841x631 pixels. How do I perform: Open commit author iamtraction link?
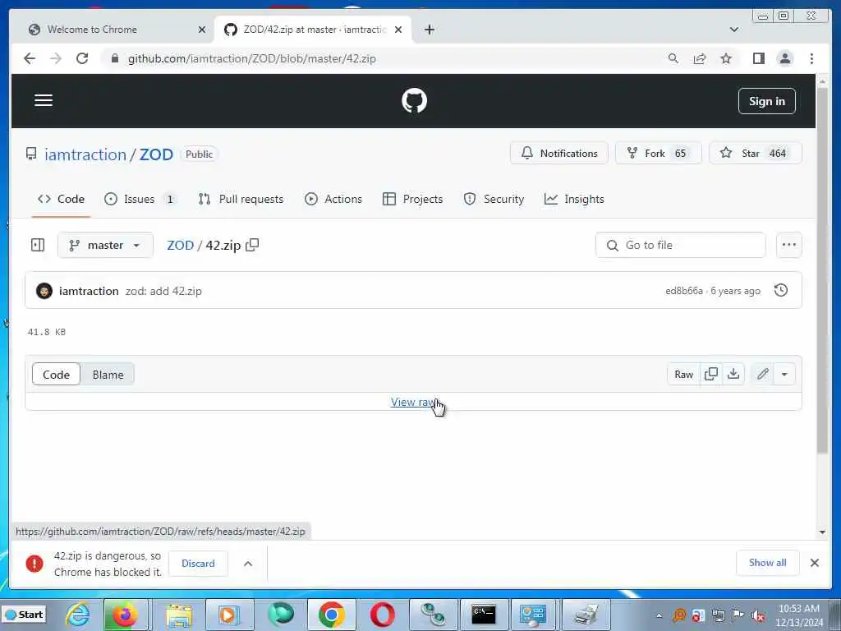89,291
